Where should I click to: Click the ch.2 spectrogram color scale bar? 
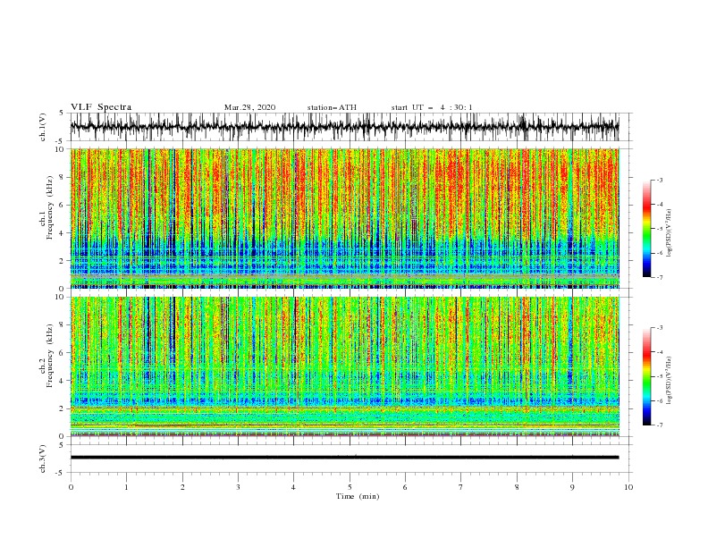click(646, 376)
